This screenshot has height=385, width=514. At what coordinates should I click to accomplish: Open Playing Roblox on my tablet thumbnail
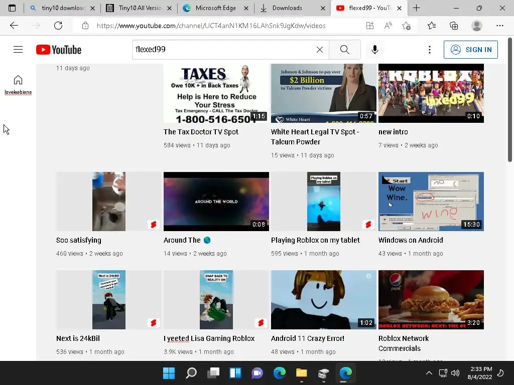tap(324, 202)
